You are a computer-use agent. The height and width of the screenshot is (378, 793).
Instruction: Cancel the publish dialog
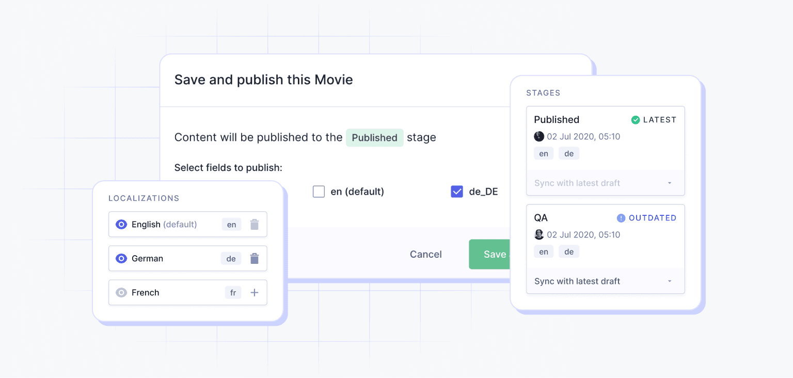coord(426,254)
